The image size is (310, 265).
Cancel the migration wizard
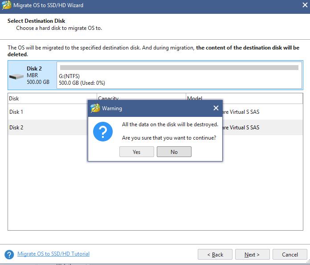290,254
